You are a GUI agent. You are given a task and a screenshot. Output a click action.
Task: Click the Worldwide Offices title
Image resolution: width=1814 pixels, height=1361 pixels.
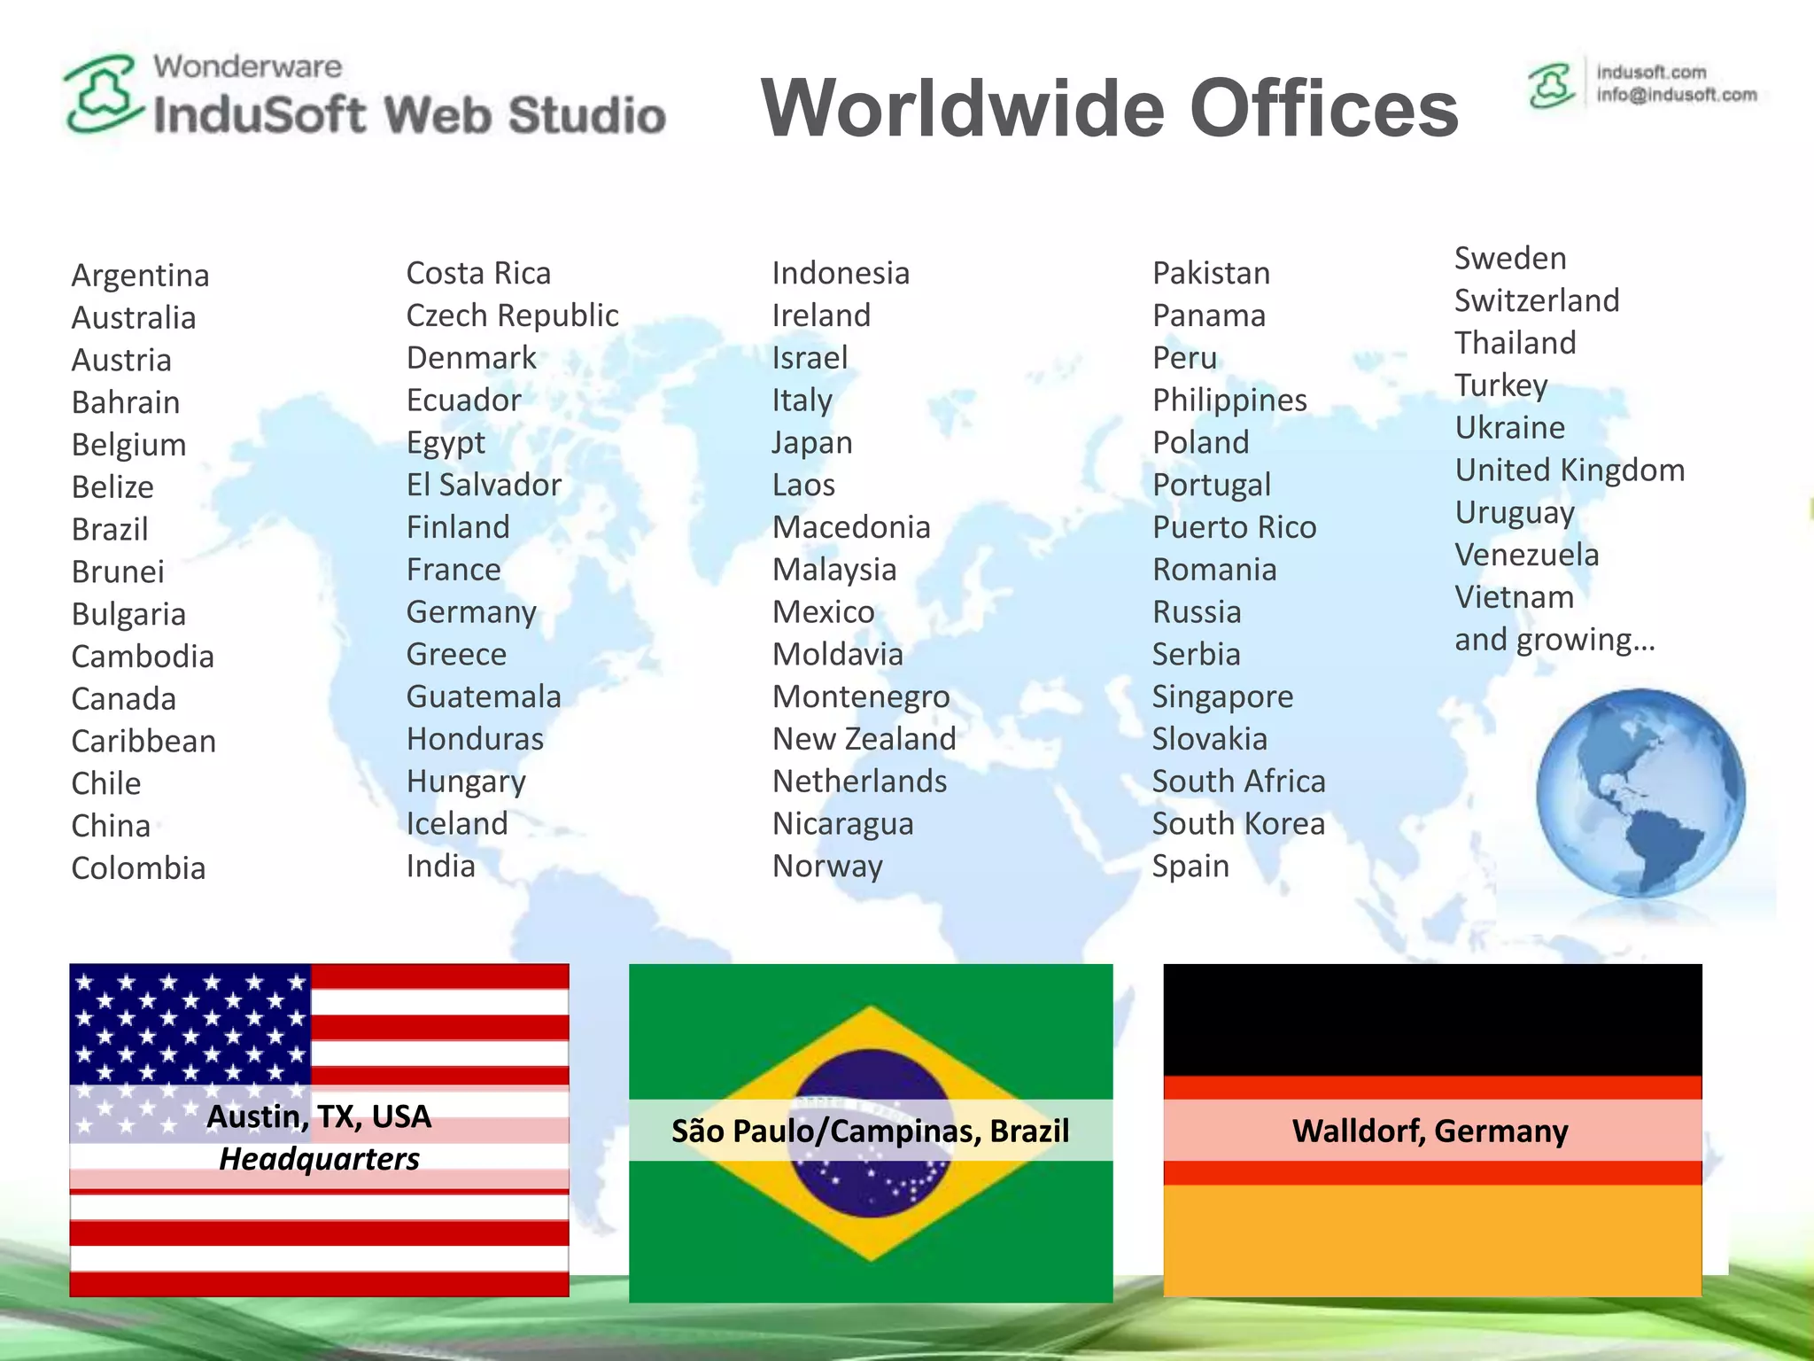tap(1110, 108)
